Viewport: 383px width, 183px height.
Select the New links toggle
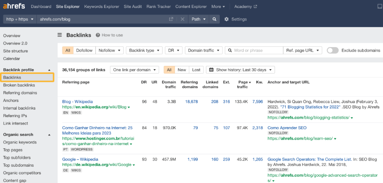coord(182,70)
